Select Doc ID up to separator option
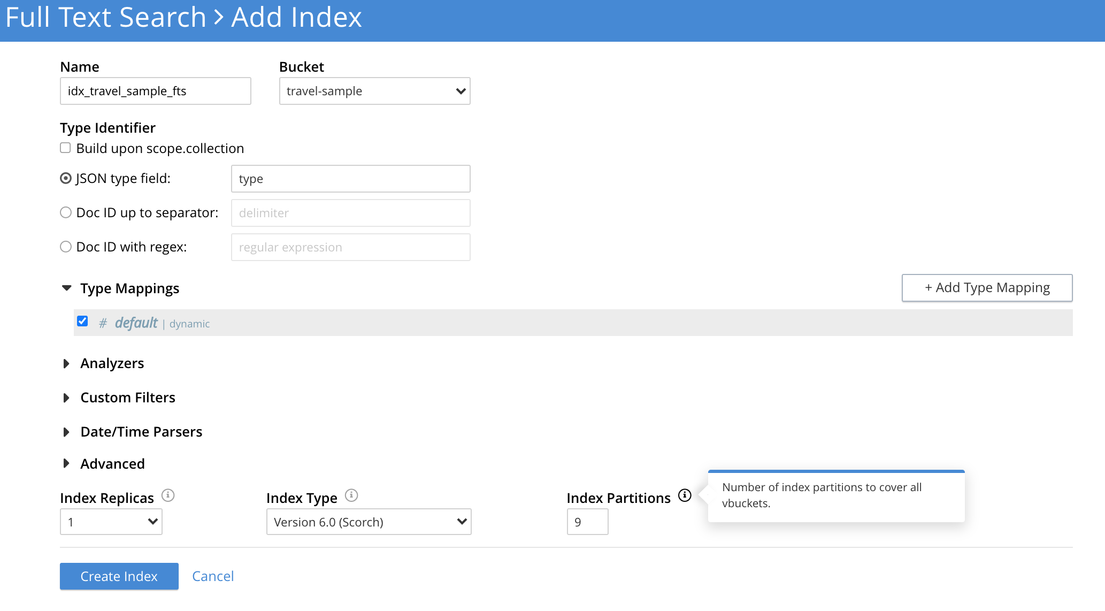 66,213
